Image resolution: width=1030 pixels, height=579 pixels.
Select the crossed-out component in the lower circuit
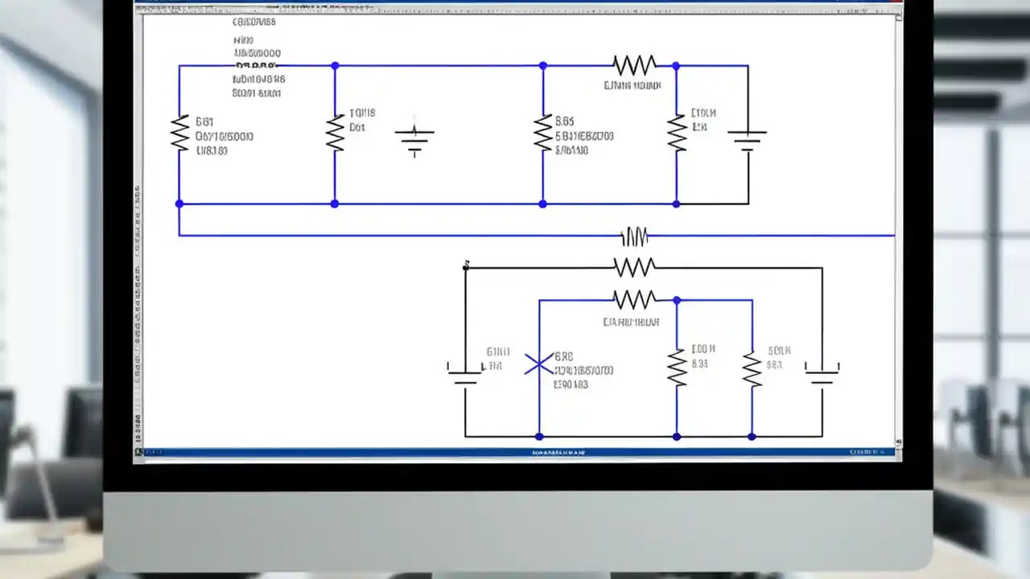coord(540,365)
